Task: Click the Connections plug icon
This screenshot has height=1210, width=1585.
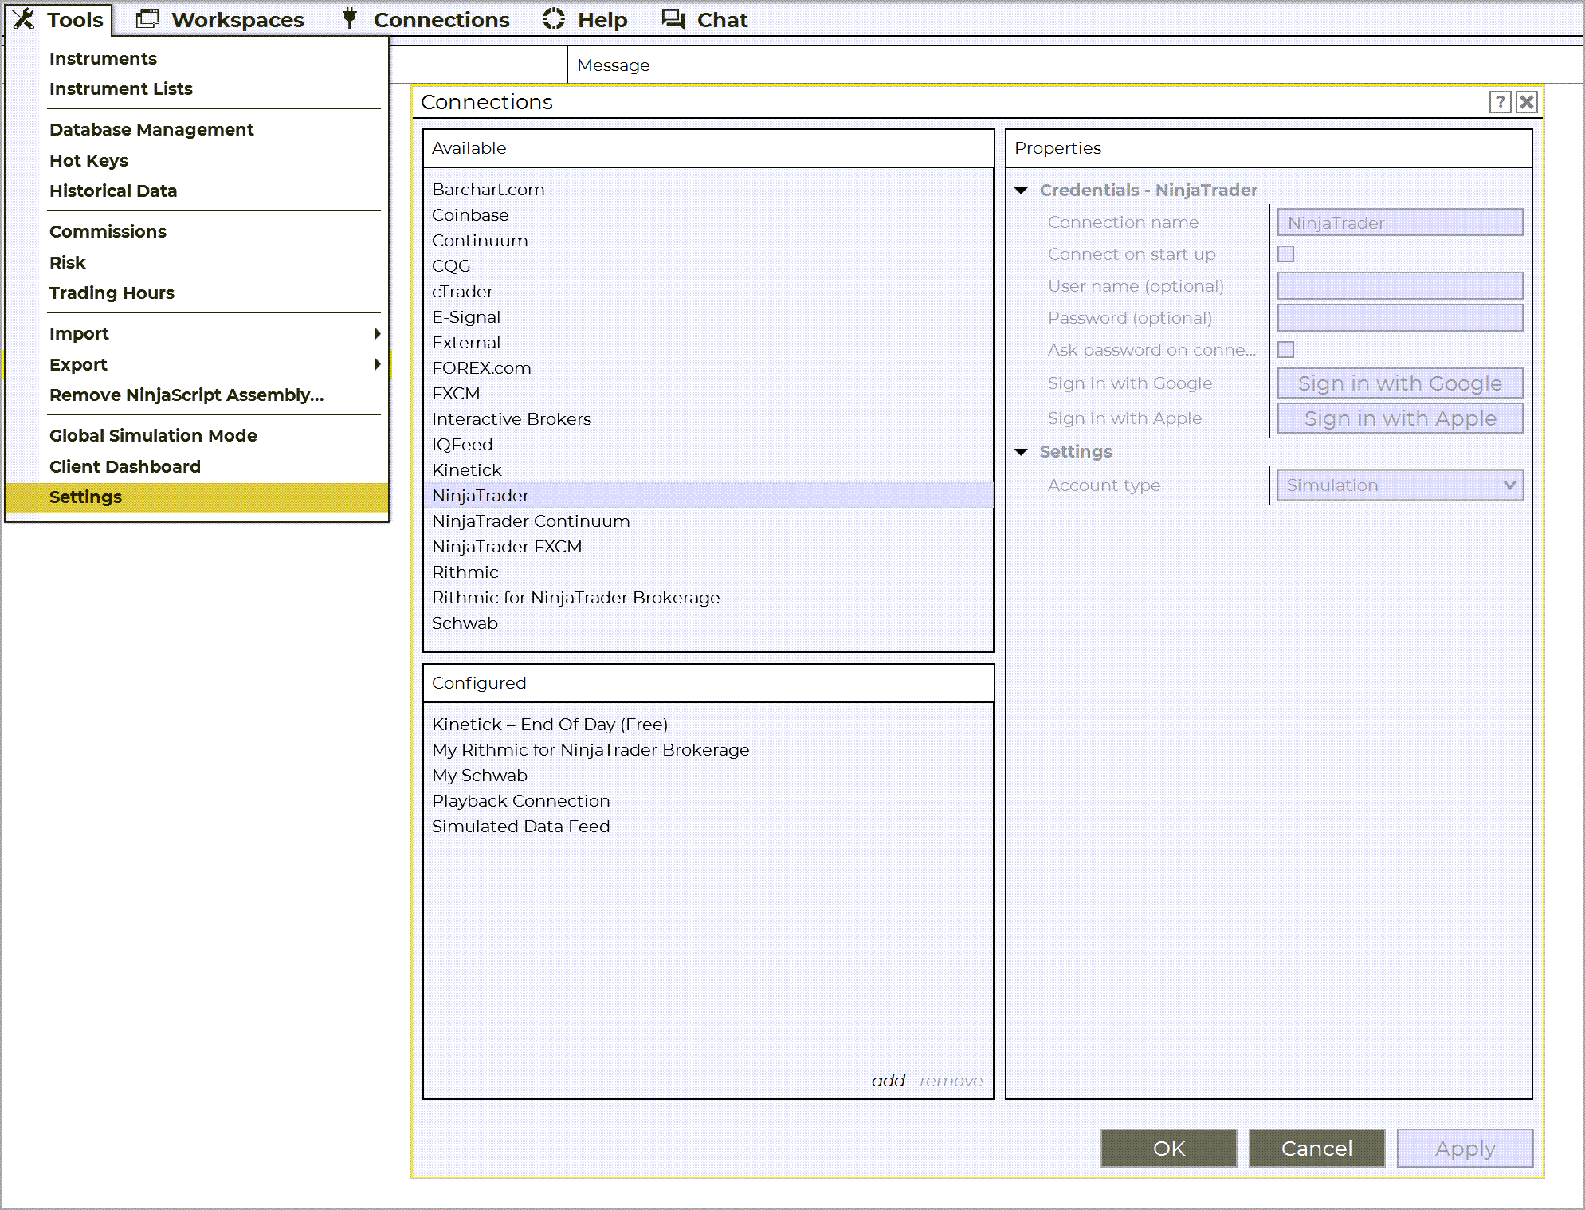Action: pos(349,18)
